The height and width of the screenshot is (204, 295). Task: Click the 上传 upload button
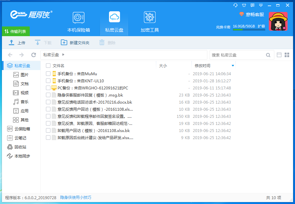click(x=17, y=43)
